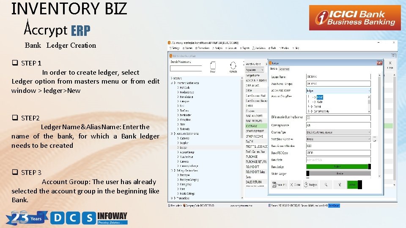Open the Accounts menu

point(231,48)
